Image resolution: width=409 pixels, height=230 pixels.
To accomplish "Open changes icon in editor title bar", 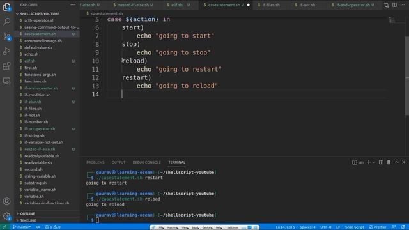I will coord(386,5).
